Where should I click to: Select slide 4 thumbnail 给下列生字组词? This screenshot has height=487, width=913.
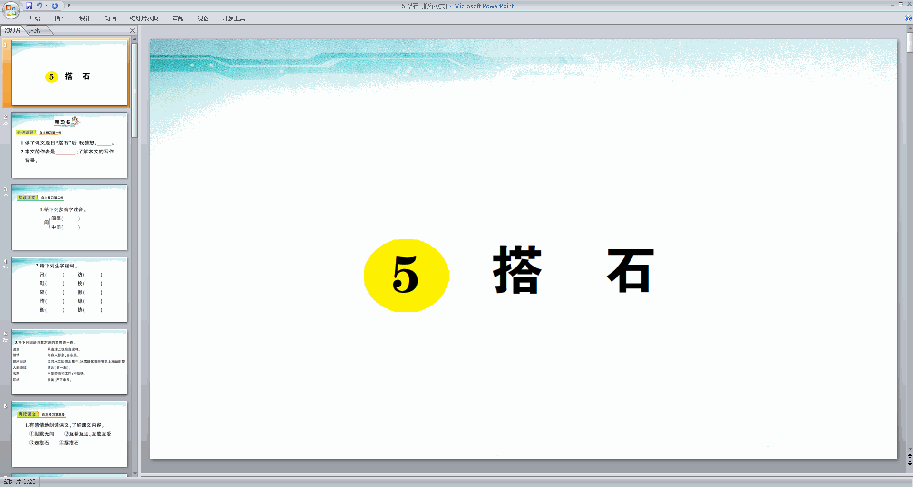[69, 290]
